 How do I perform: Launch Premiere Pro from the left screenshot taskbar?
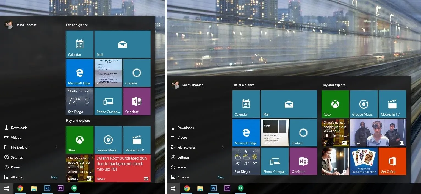(61, 189)
